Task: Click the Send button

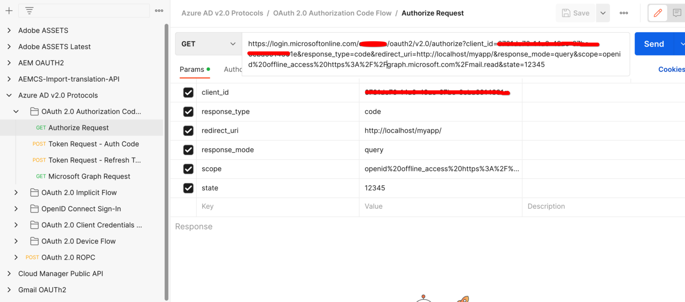Action: (654, 44)
